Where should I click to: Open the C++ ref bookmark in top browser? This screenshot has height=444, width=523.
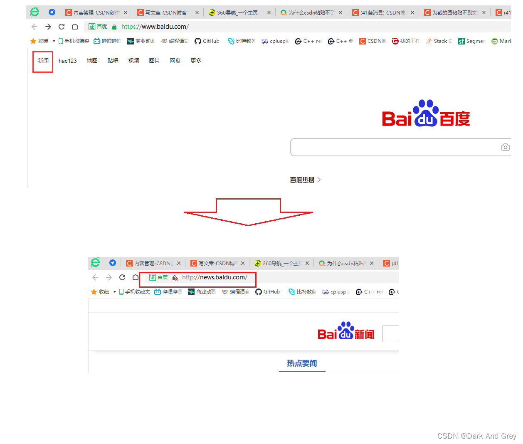point(308,41)
